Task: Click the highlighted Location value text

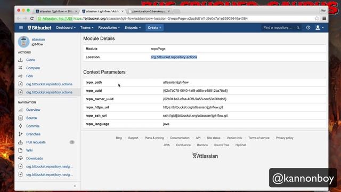Action: tap(174, 57)
